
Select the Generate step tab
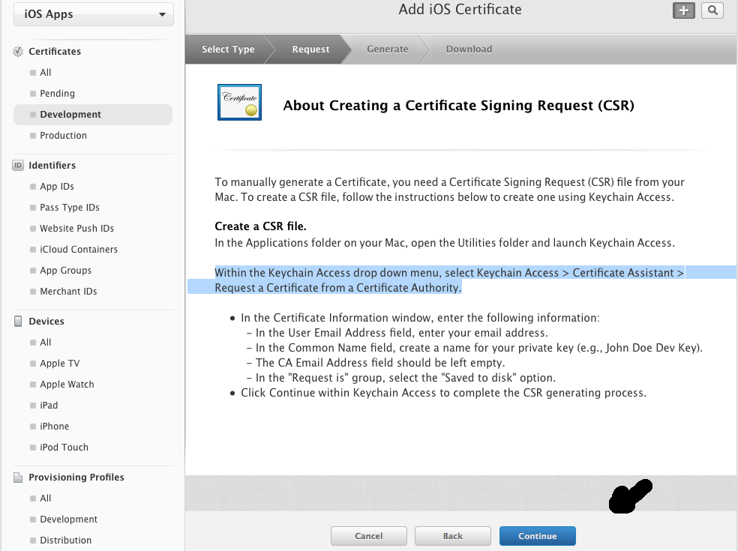[x=387, y=49]
